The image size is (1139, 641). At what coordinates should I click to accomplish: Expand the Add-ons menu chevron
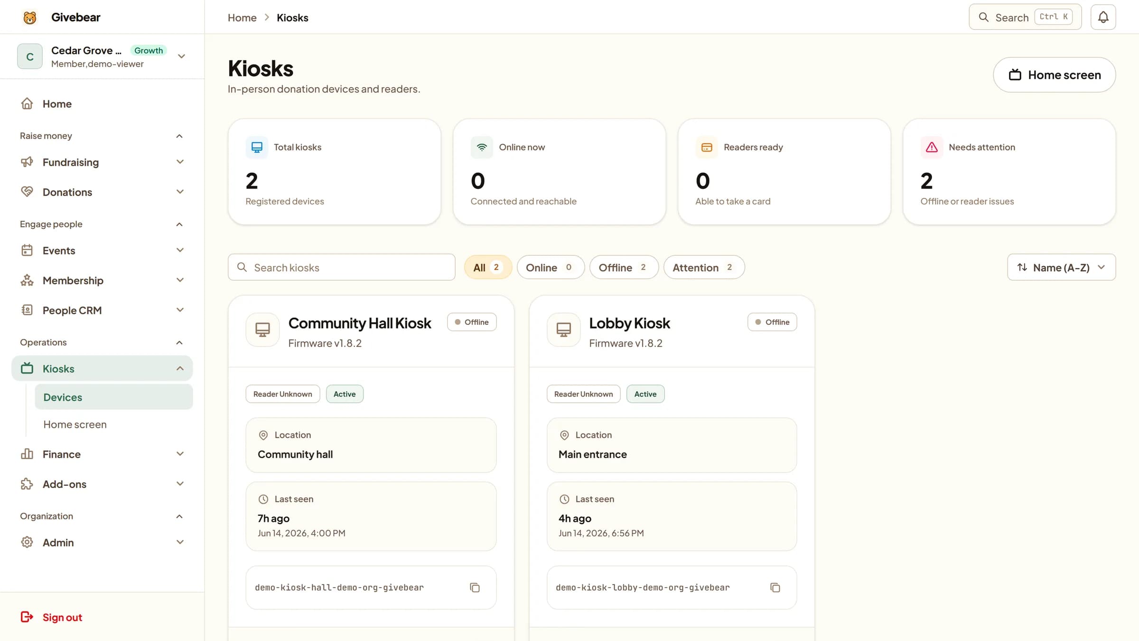pos(180,484)
